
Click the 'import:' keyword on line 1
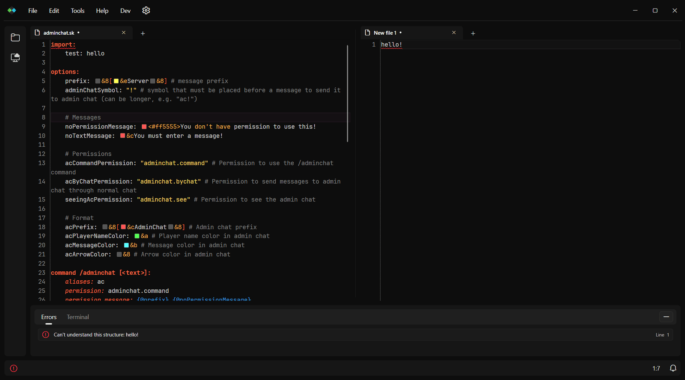point(63,45)
